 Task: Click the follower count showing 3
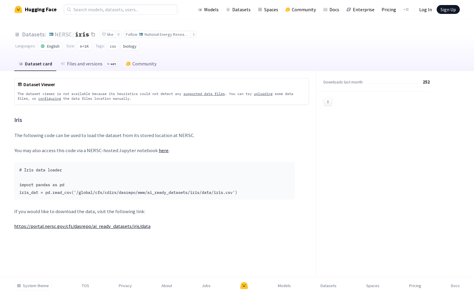(193, 34)
